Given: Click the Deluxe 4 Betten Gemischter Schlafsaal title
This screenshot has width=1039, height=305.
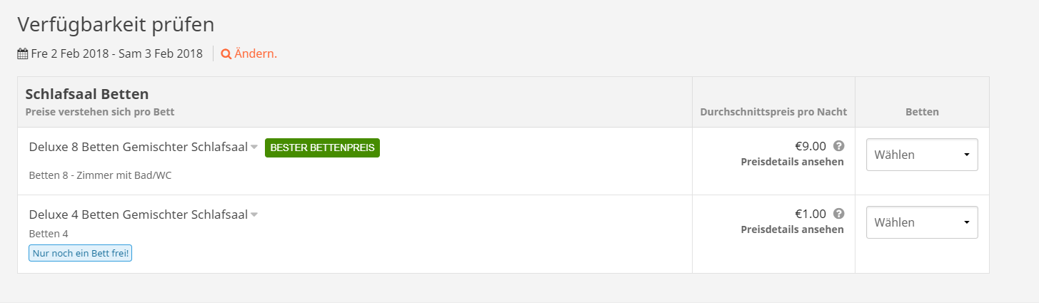Looking at the screenshot, I should click(x=138, y=214).
